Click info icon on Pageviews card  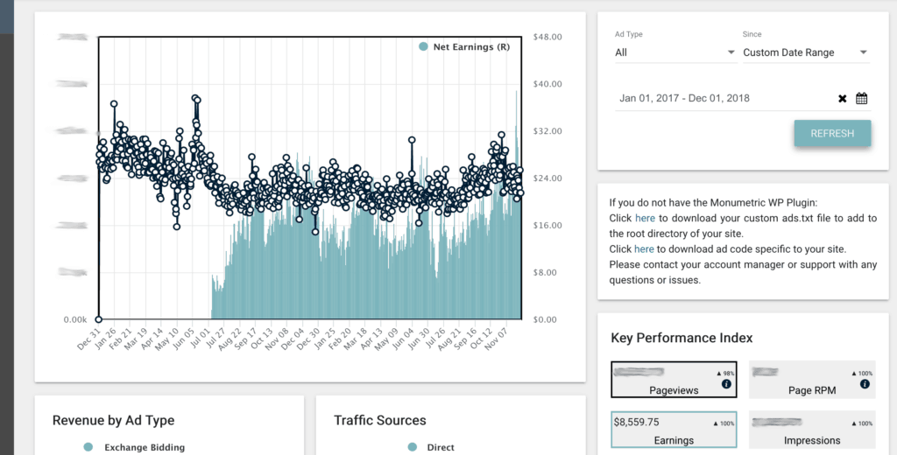[x=726, y=384]
